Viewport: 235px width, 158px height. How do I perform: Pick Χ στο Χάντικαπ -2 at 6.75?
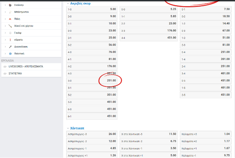pyautogui.click(x=149, y=141)
